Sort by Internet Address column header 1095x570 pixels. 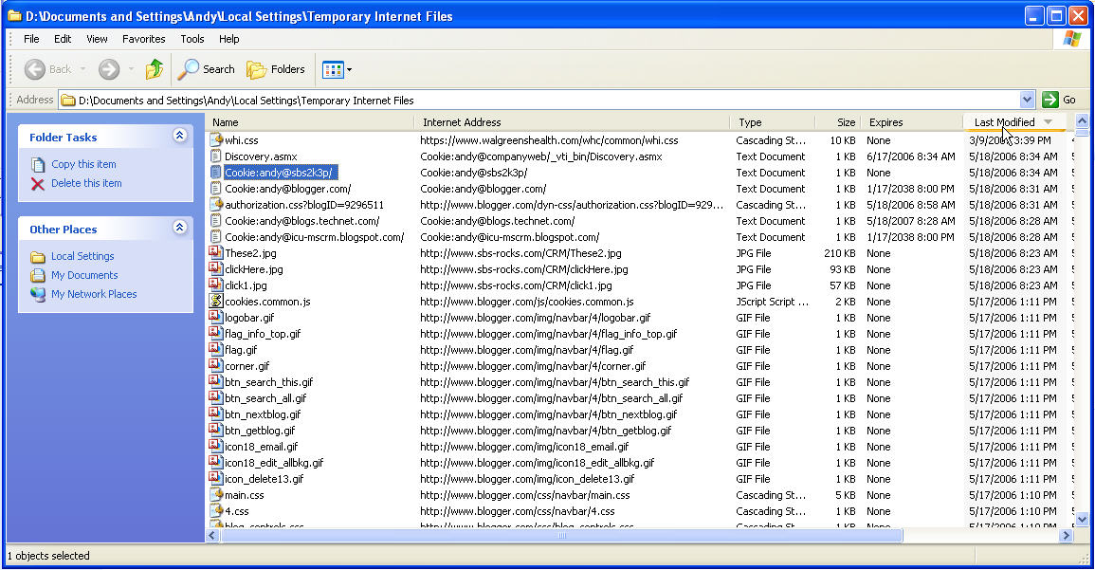(572, 122)
